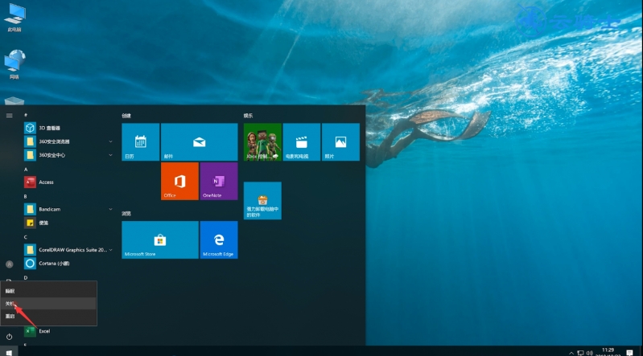
Task: Open the 360安全浏览器 folder entry
Action: [x=68, y=141]
